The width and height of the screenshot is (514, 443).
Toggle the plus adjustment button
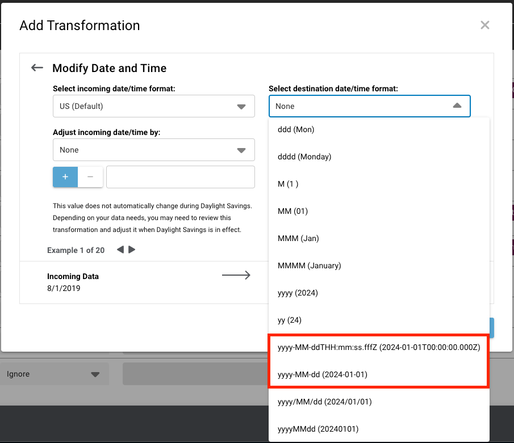pyautogui.click(x=65, y=177)
